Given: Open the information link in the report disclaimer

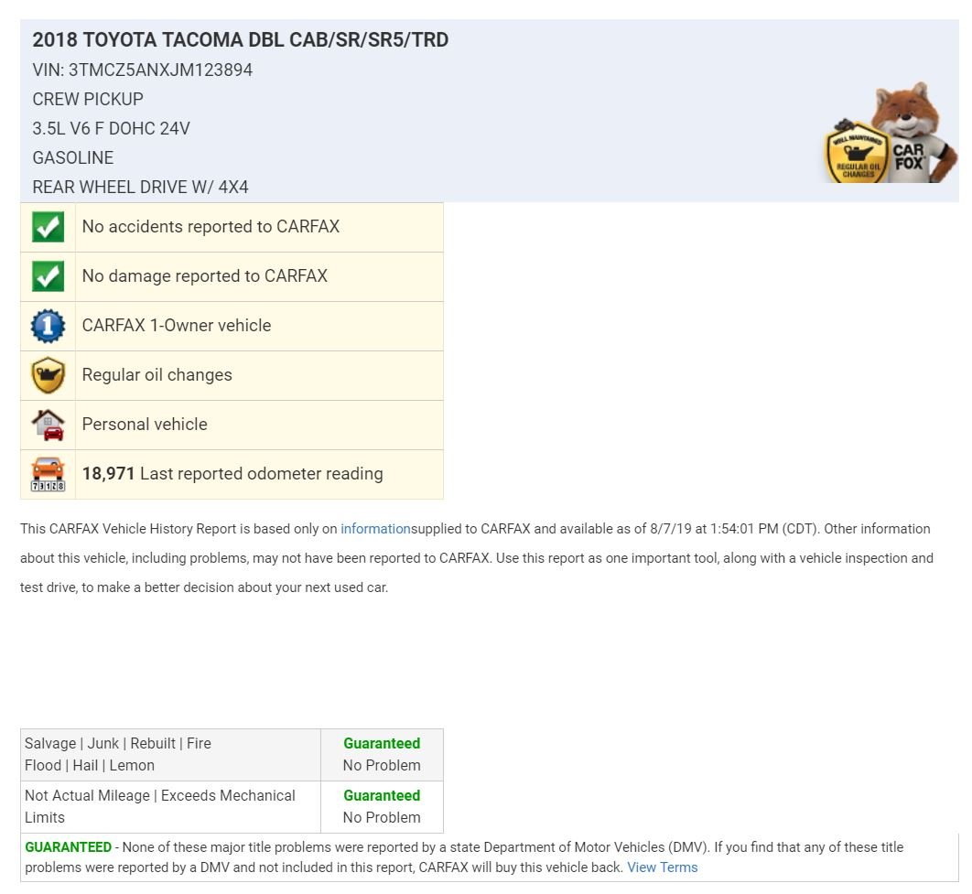Looking at the screenshot, I should (375, 529).
